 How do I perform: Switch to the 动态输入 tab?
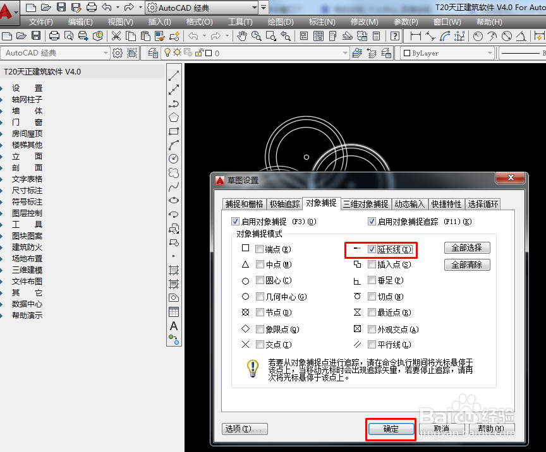pos(409,204)
